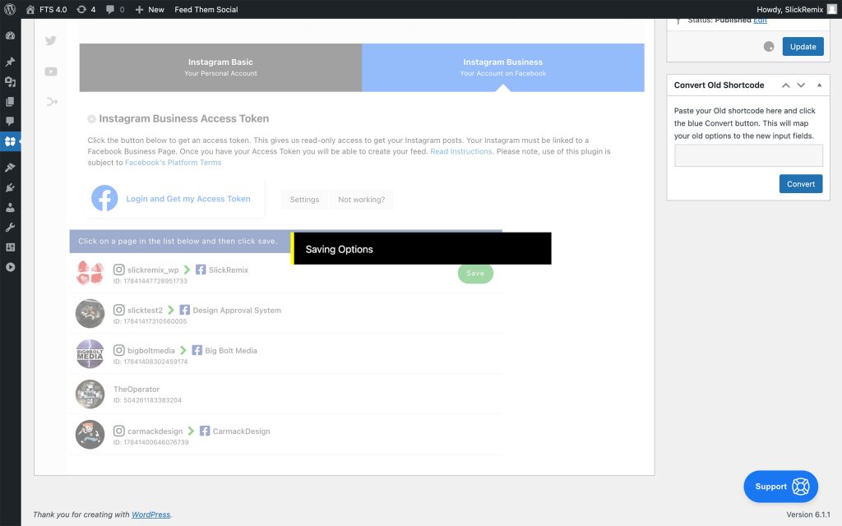Open the WordPress footer link

coord(151,514)
